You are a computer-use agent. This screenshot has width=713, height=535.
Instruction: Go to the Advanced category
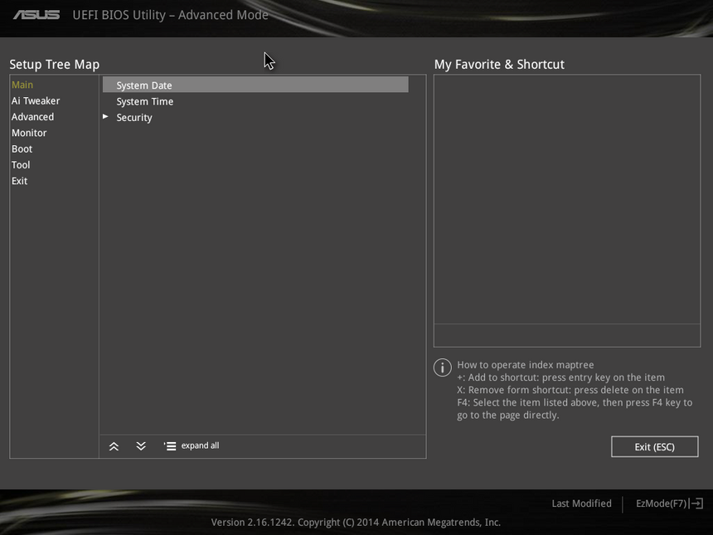click(x=32, y=117)
